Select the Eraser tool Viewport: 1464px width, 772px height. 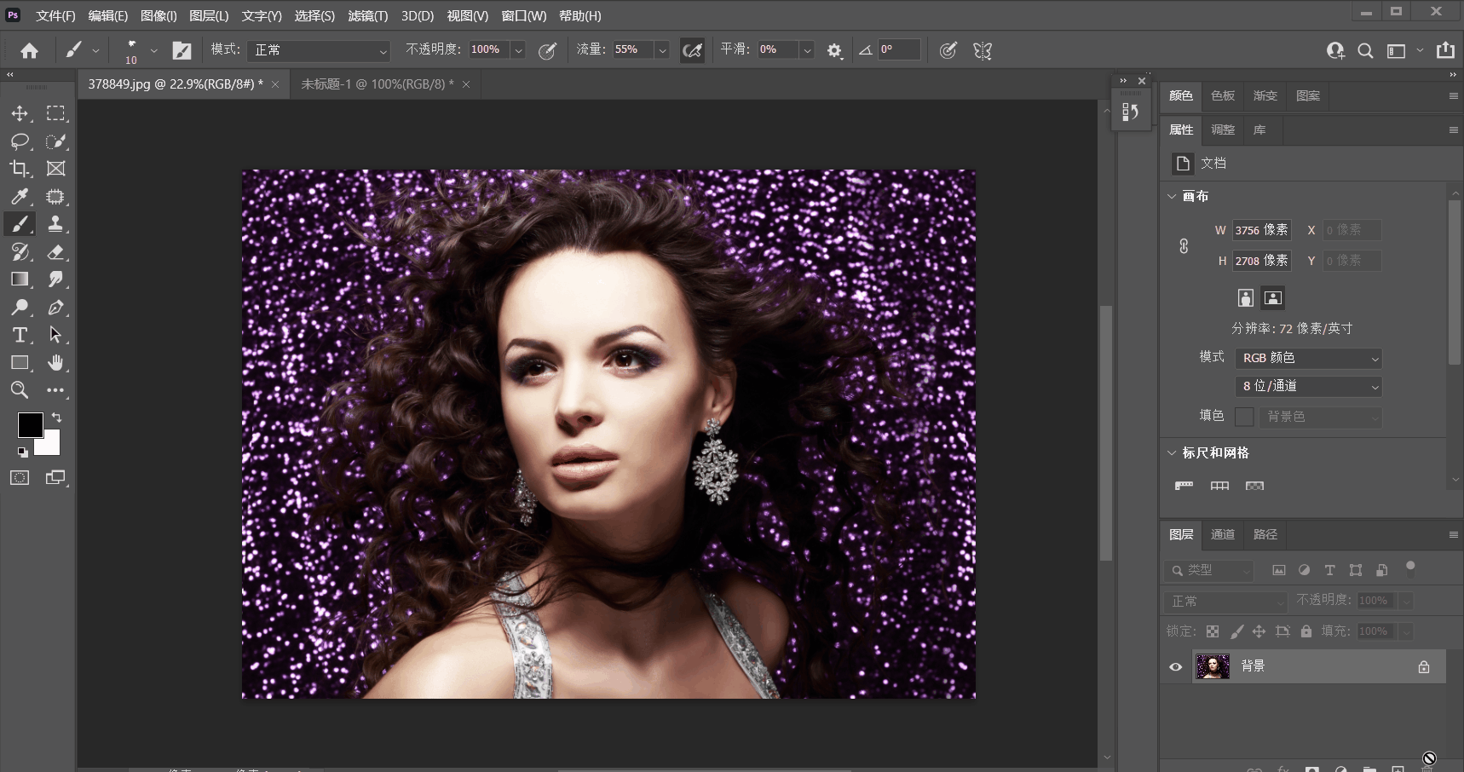click(x=55, y=252)
